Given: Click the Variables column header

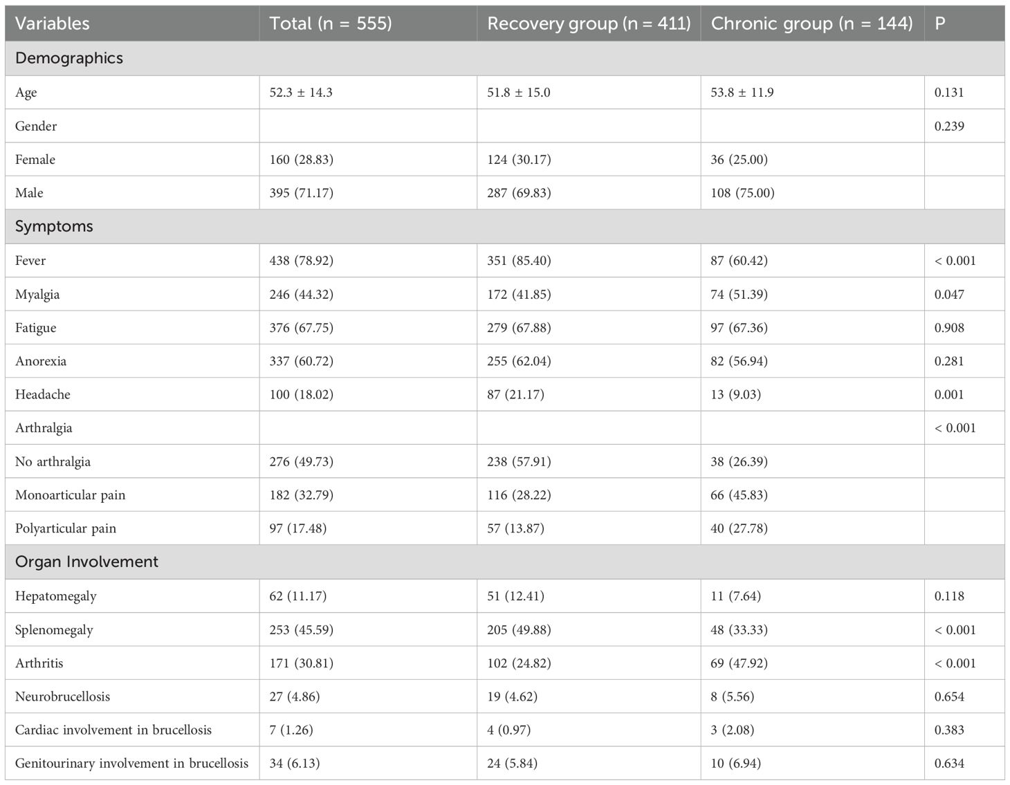Looking at the screenshot, I should [x=53, y=24].
